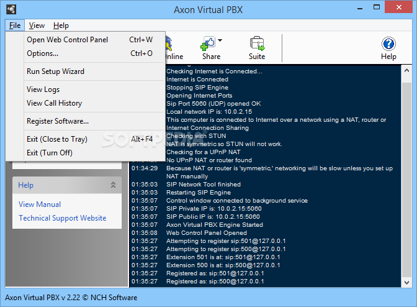Click log line 'Local network IP is: 10.0.2.15'

(209, 112)
